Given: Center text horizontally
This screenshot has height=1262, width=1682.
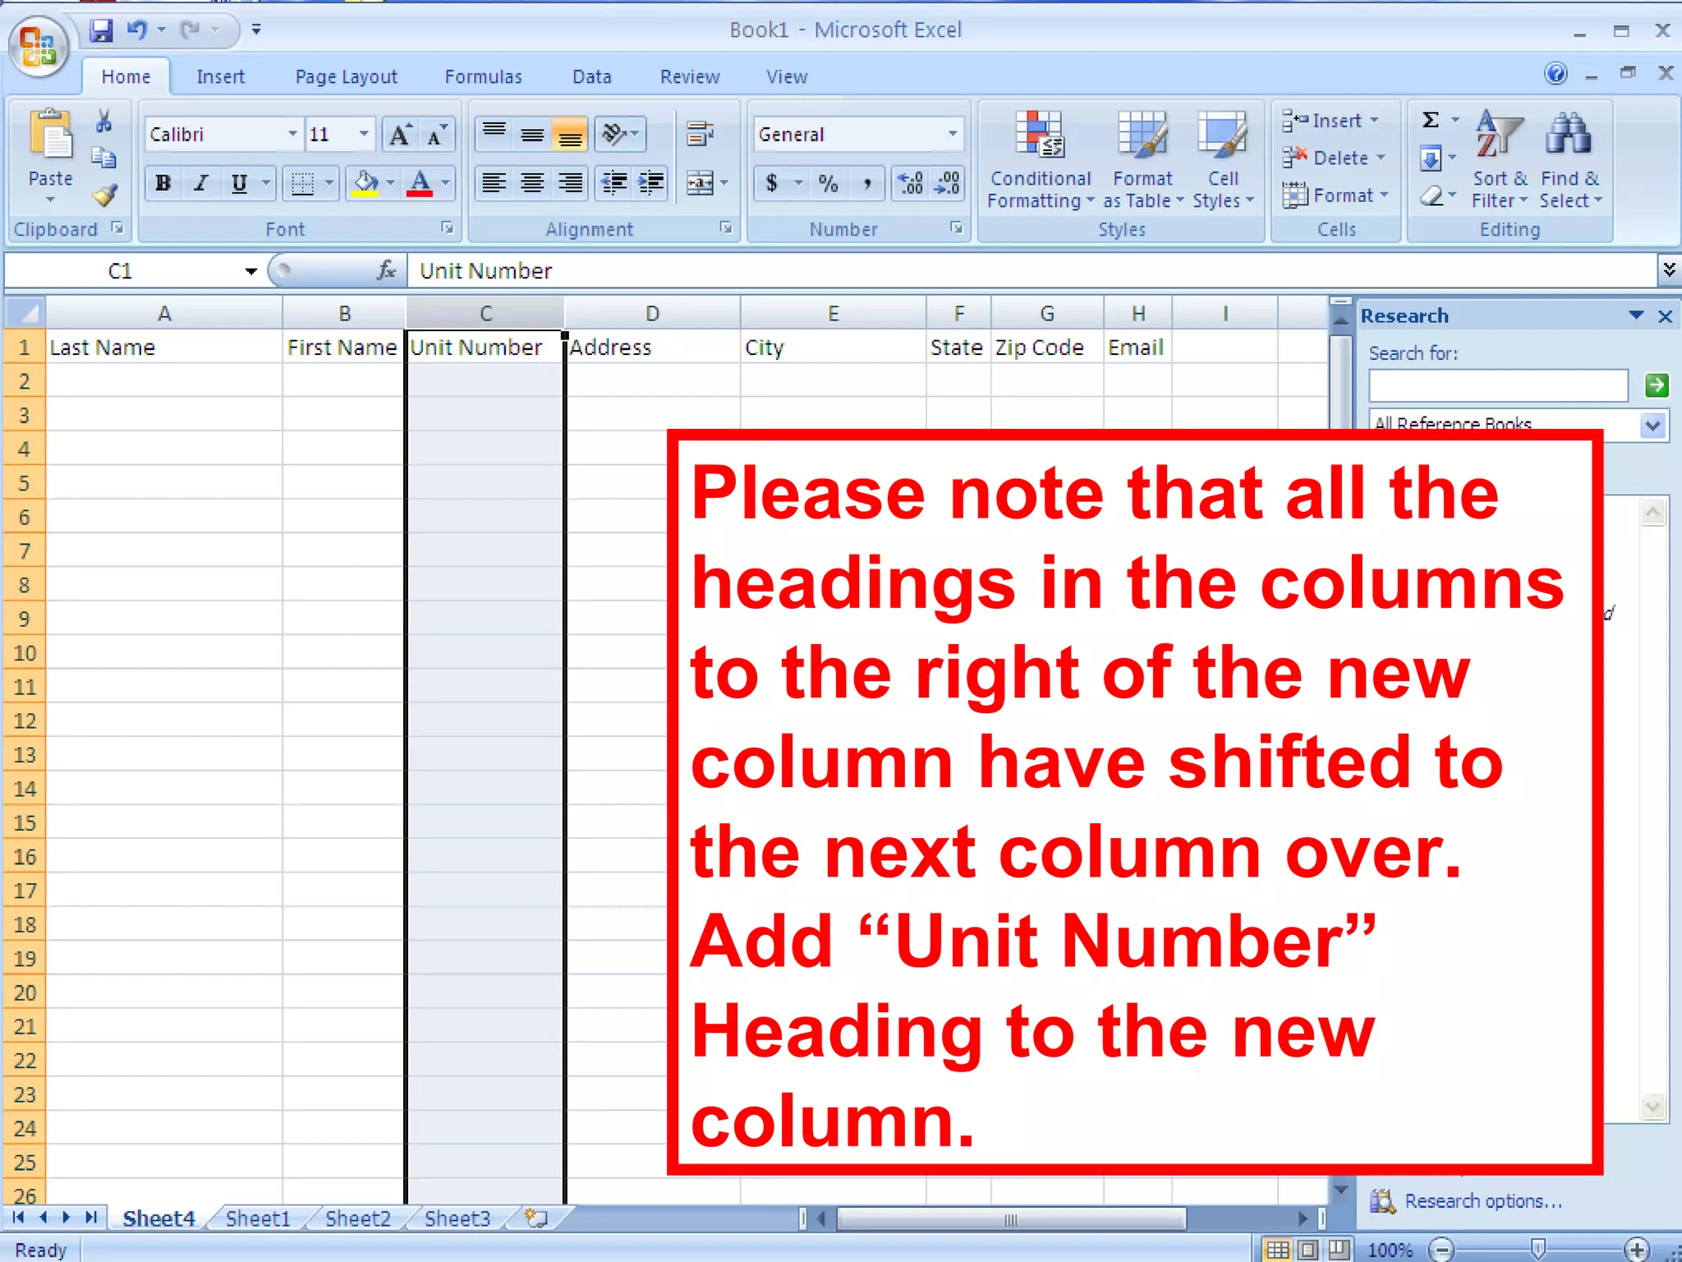Looking at the screenshot, I should coord(532,182).
